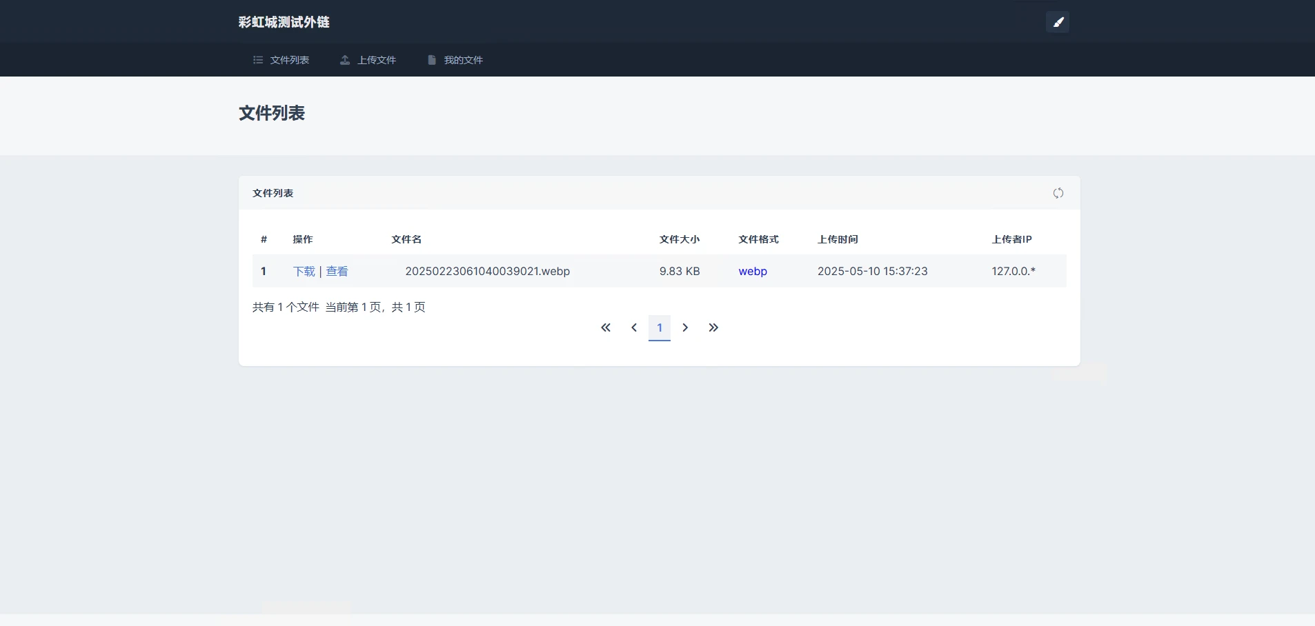
Task: Click the 上传者IP column header
Action: 1012,239
